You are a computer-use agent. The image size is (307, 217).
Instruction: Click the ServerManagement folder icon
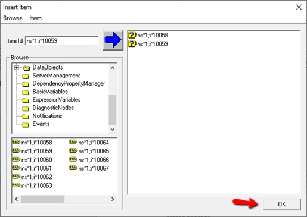26,76
